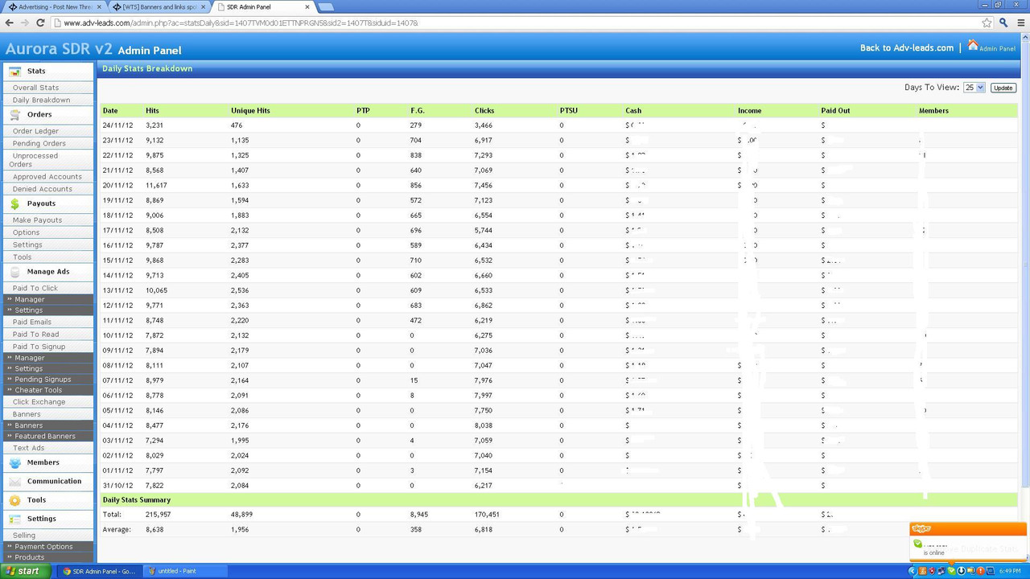The width and height of the screenshot is (1030, 579).
Task: Click the page scrollbar up arrow
Action: 1024,39
